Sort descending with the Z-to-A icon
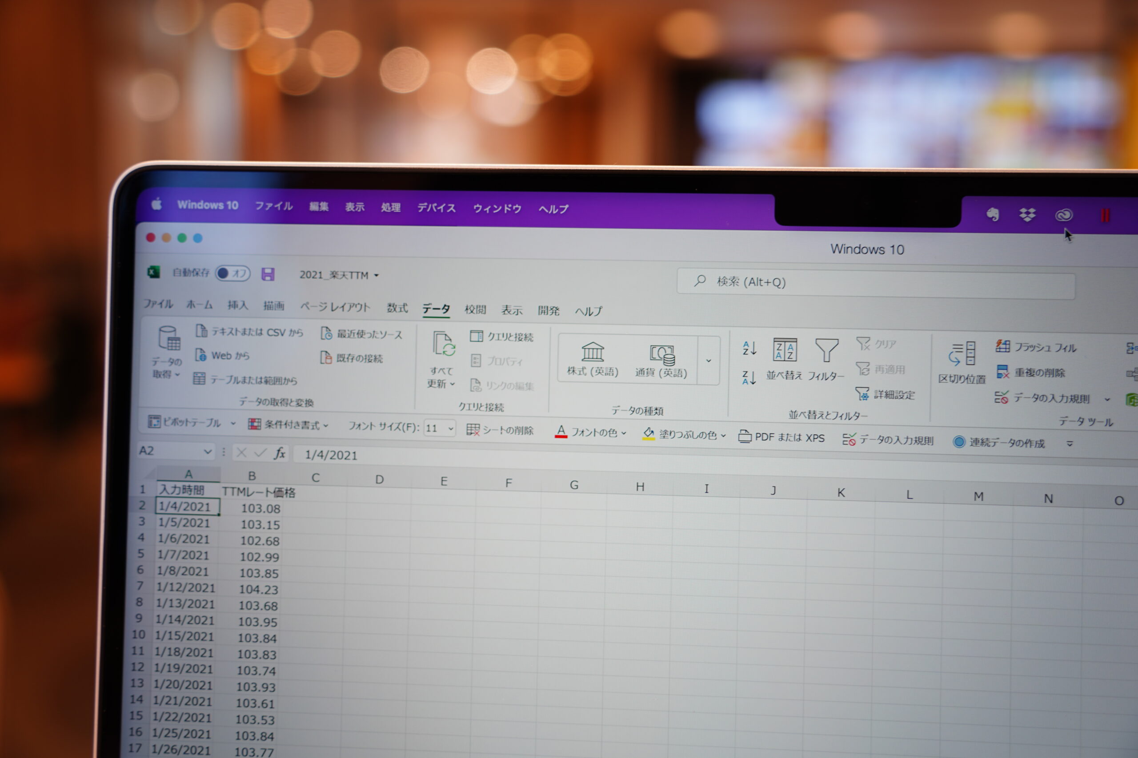This screenshot has height=758, width=1138. [x=749, y=377]
